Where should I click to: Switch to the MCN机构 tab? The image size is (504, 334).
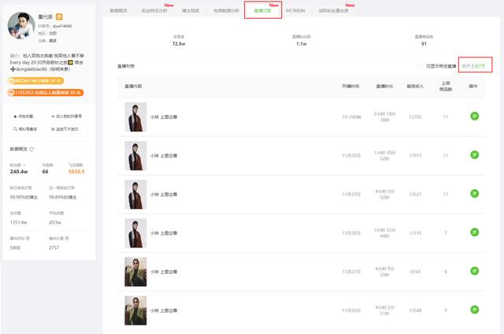coord(295,10)
